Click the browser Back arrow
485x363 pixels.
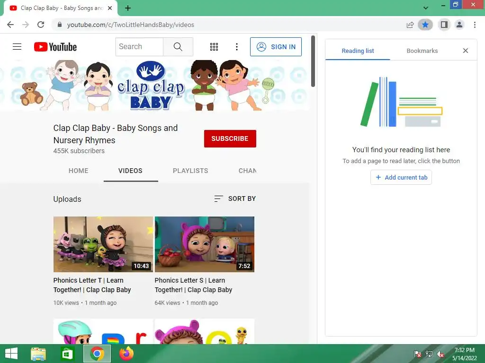10,25
